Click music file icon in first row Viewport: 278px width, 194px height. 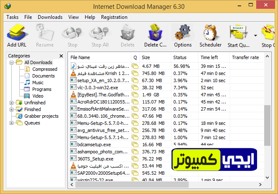pos(73,66)
